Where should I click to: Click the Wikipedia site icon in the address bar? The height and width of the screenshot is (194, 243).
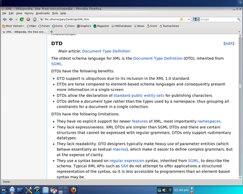pos(42,19)
